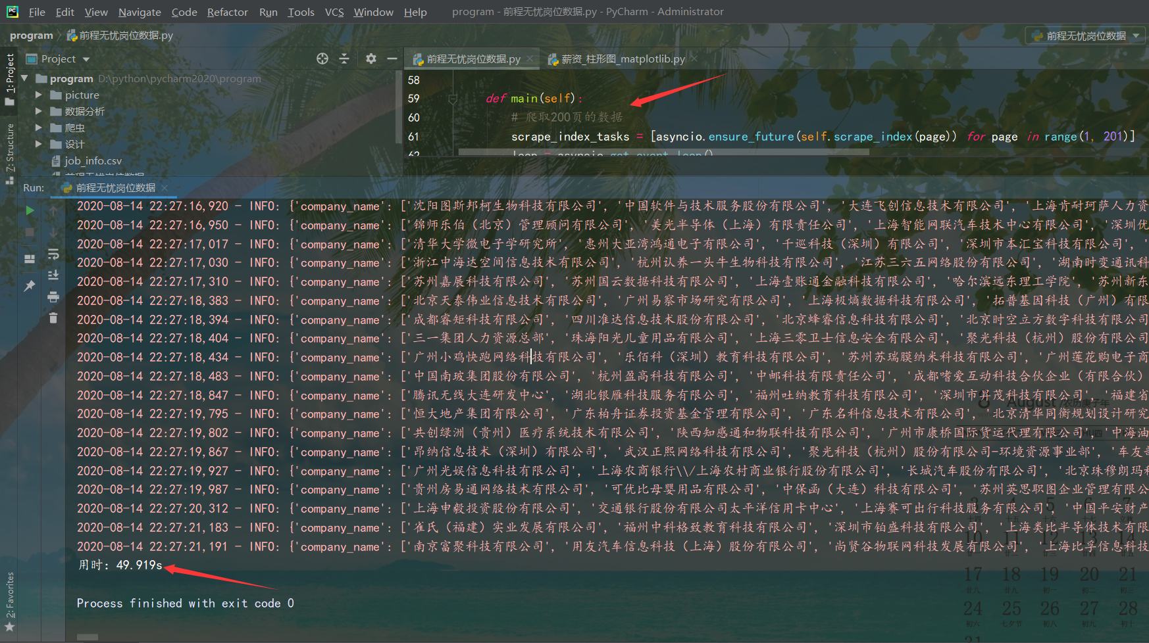This screenshot has height=643, width=1149.
Task: Open the Help menu
Action: pyautogui.click(x=415, y=12)
